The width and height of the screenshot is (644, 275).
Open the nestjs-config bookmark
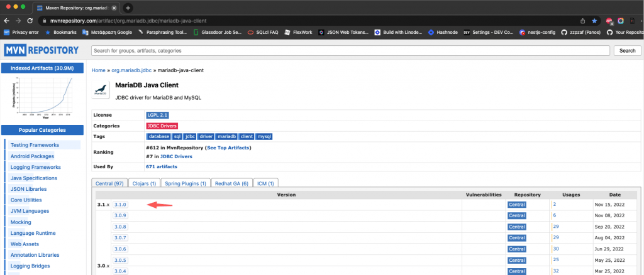coord(538,32)
